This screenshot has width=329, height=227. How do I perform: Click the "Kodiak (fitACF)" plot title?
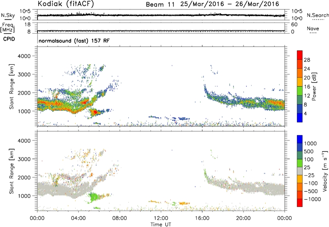[x=66, y=4]
